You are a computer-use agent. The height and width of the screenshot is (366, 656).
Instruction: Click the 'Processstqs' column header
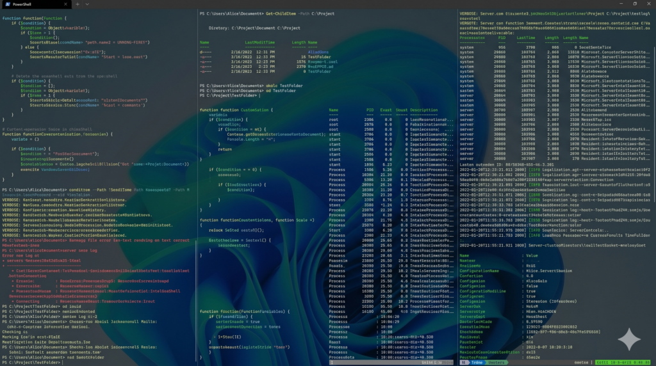pos(472,38)
